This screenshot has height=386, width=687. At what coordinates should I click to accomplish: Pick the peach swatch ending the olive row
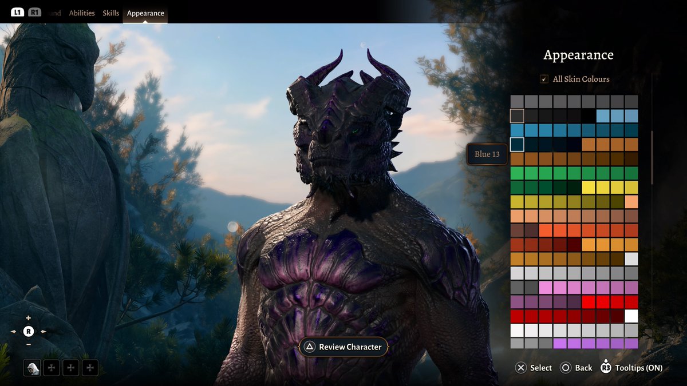coord(631,201)
